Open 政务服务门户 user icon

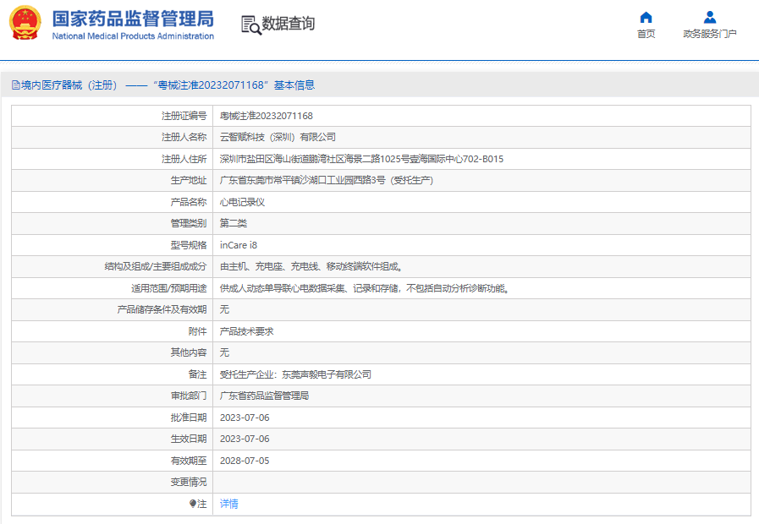(x=710, y=18)
